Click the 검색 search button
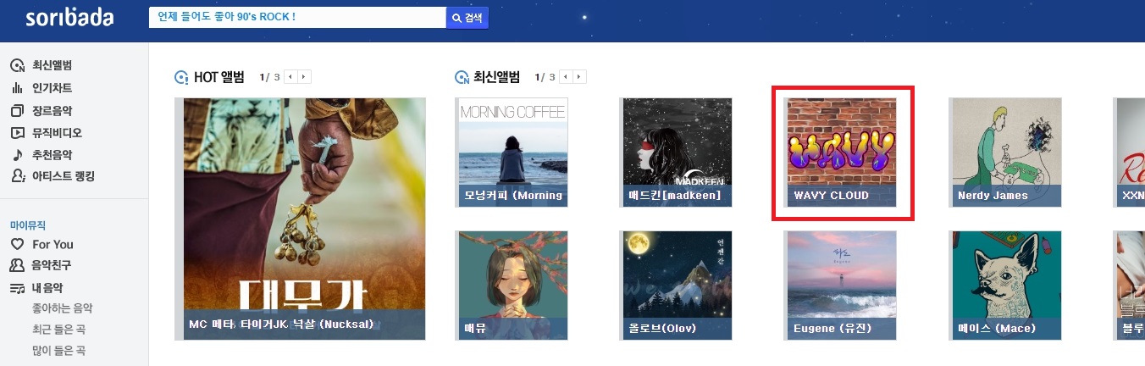Image resolution: width=1145 pixels, height=366 pixels. click(467, 18)
